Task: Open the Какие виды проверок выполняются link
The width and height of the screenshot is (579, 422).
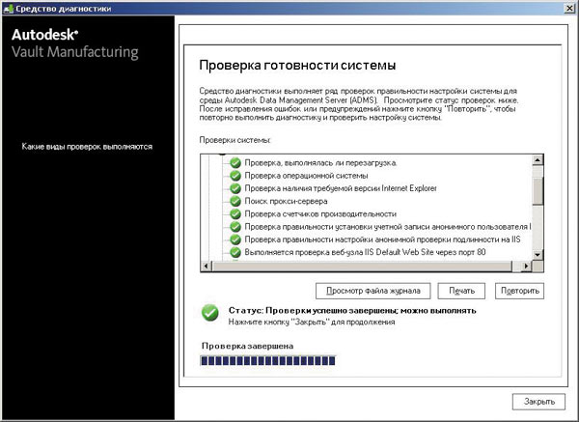Action: tap(87, 147)
